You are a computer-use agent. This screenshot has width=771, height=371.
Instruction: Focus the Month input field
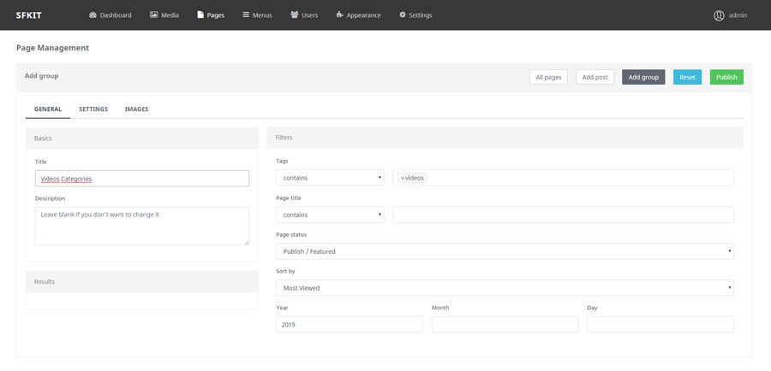click(505, 324)
